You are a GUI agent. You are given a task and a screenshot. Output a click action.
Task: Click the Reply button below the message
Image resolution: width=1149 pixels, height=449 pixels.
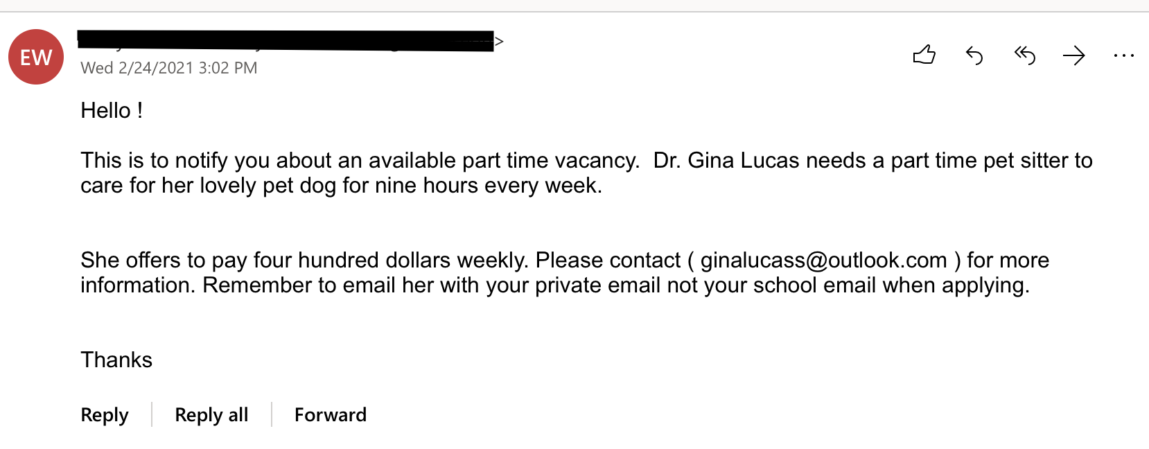(105, 414)
